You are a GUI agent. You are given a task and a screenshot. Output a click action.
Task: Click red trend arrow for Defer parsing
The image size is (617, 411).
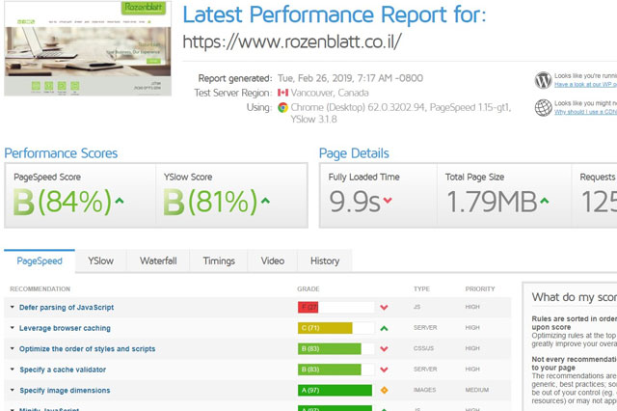(384, 308)
